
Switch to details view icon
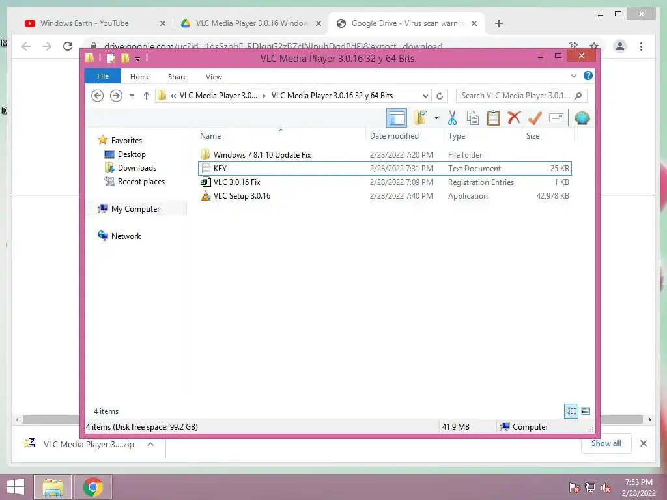pyautogui.click(x=571, y=411)
